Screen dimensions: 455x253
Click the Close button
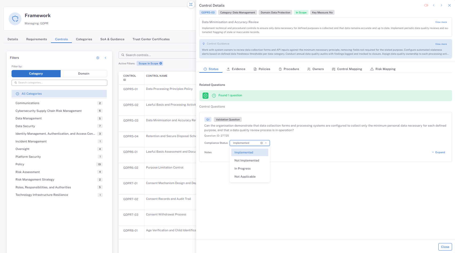coord(445,247)
